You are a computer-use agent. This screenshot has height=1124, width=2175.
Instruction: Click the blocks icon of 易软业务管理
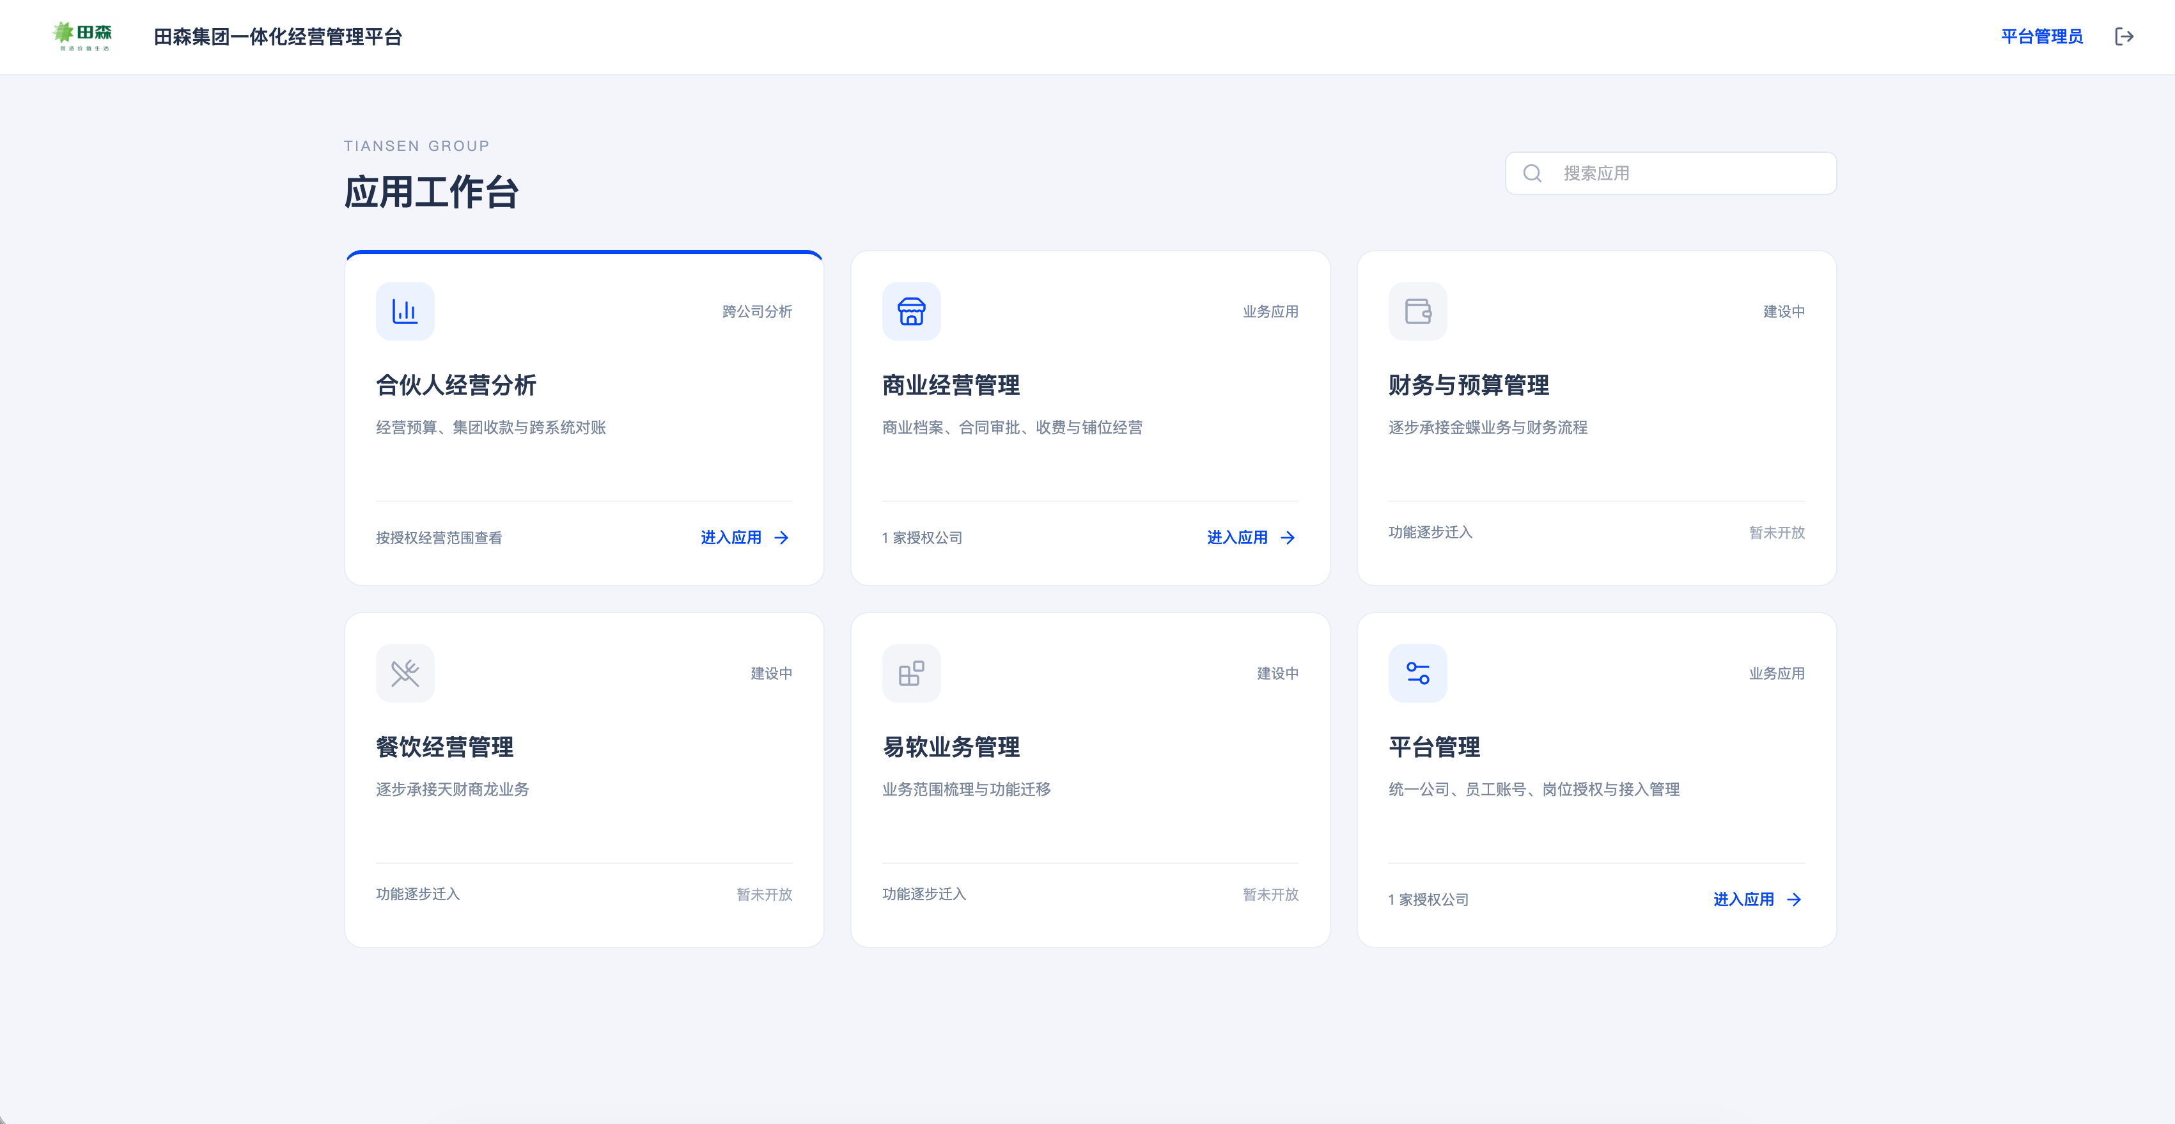pos(911,673)
